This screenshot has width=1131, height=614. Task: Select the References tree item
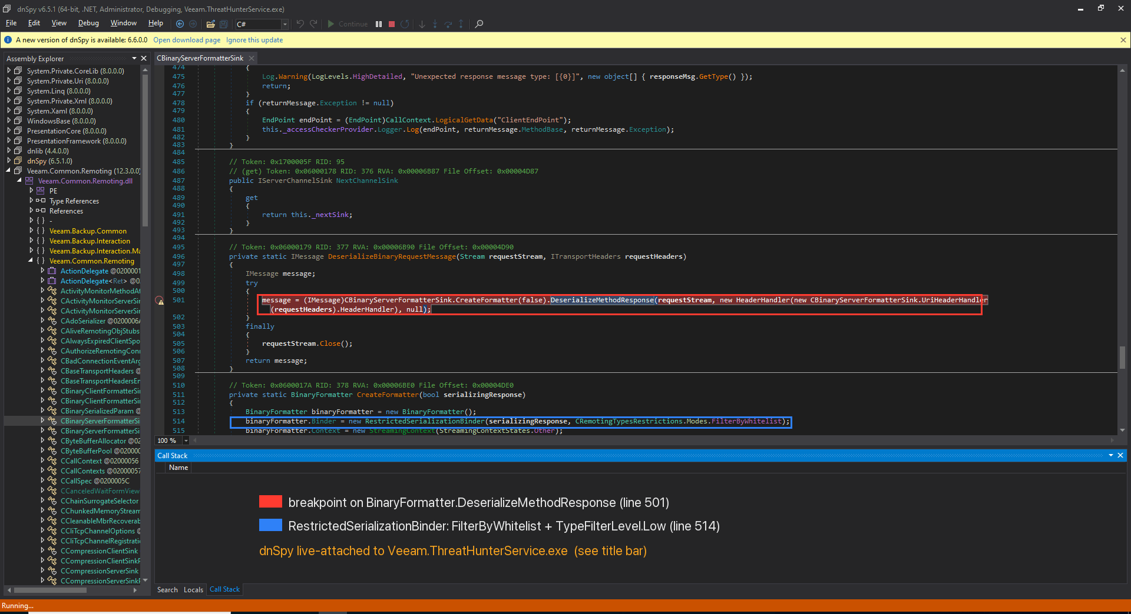[x=66, y=211]
